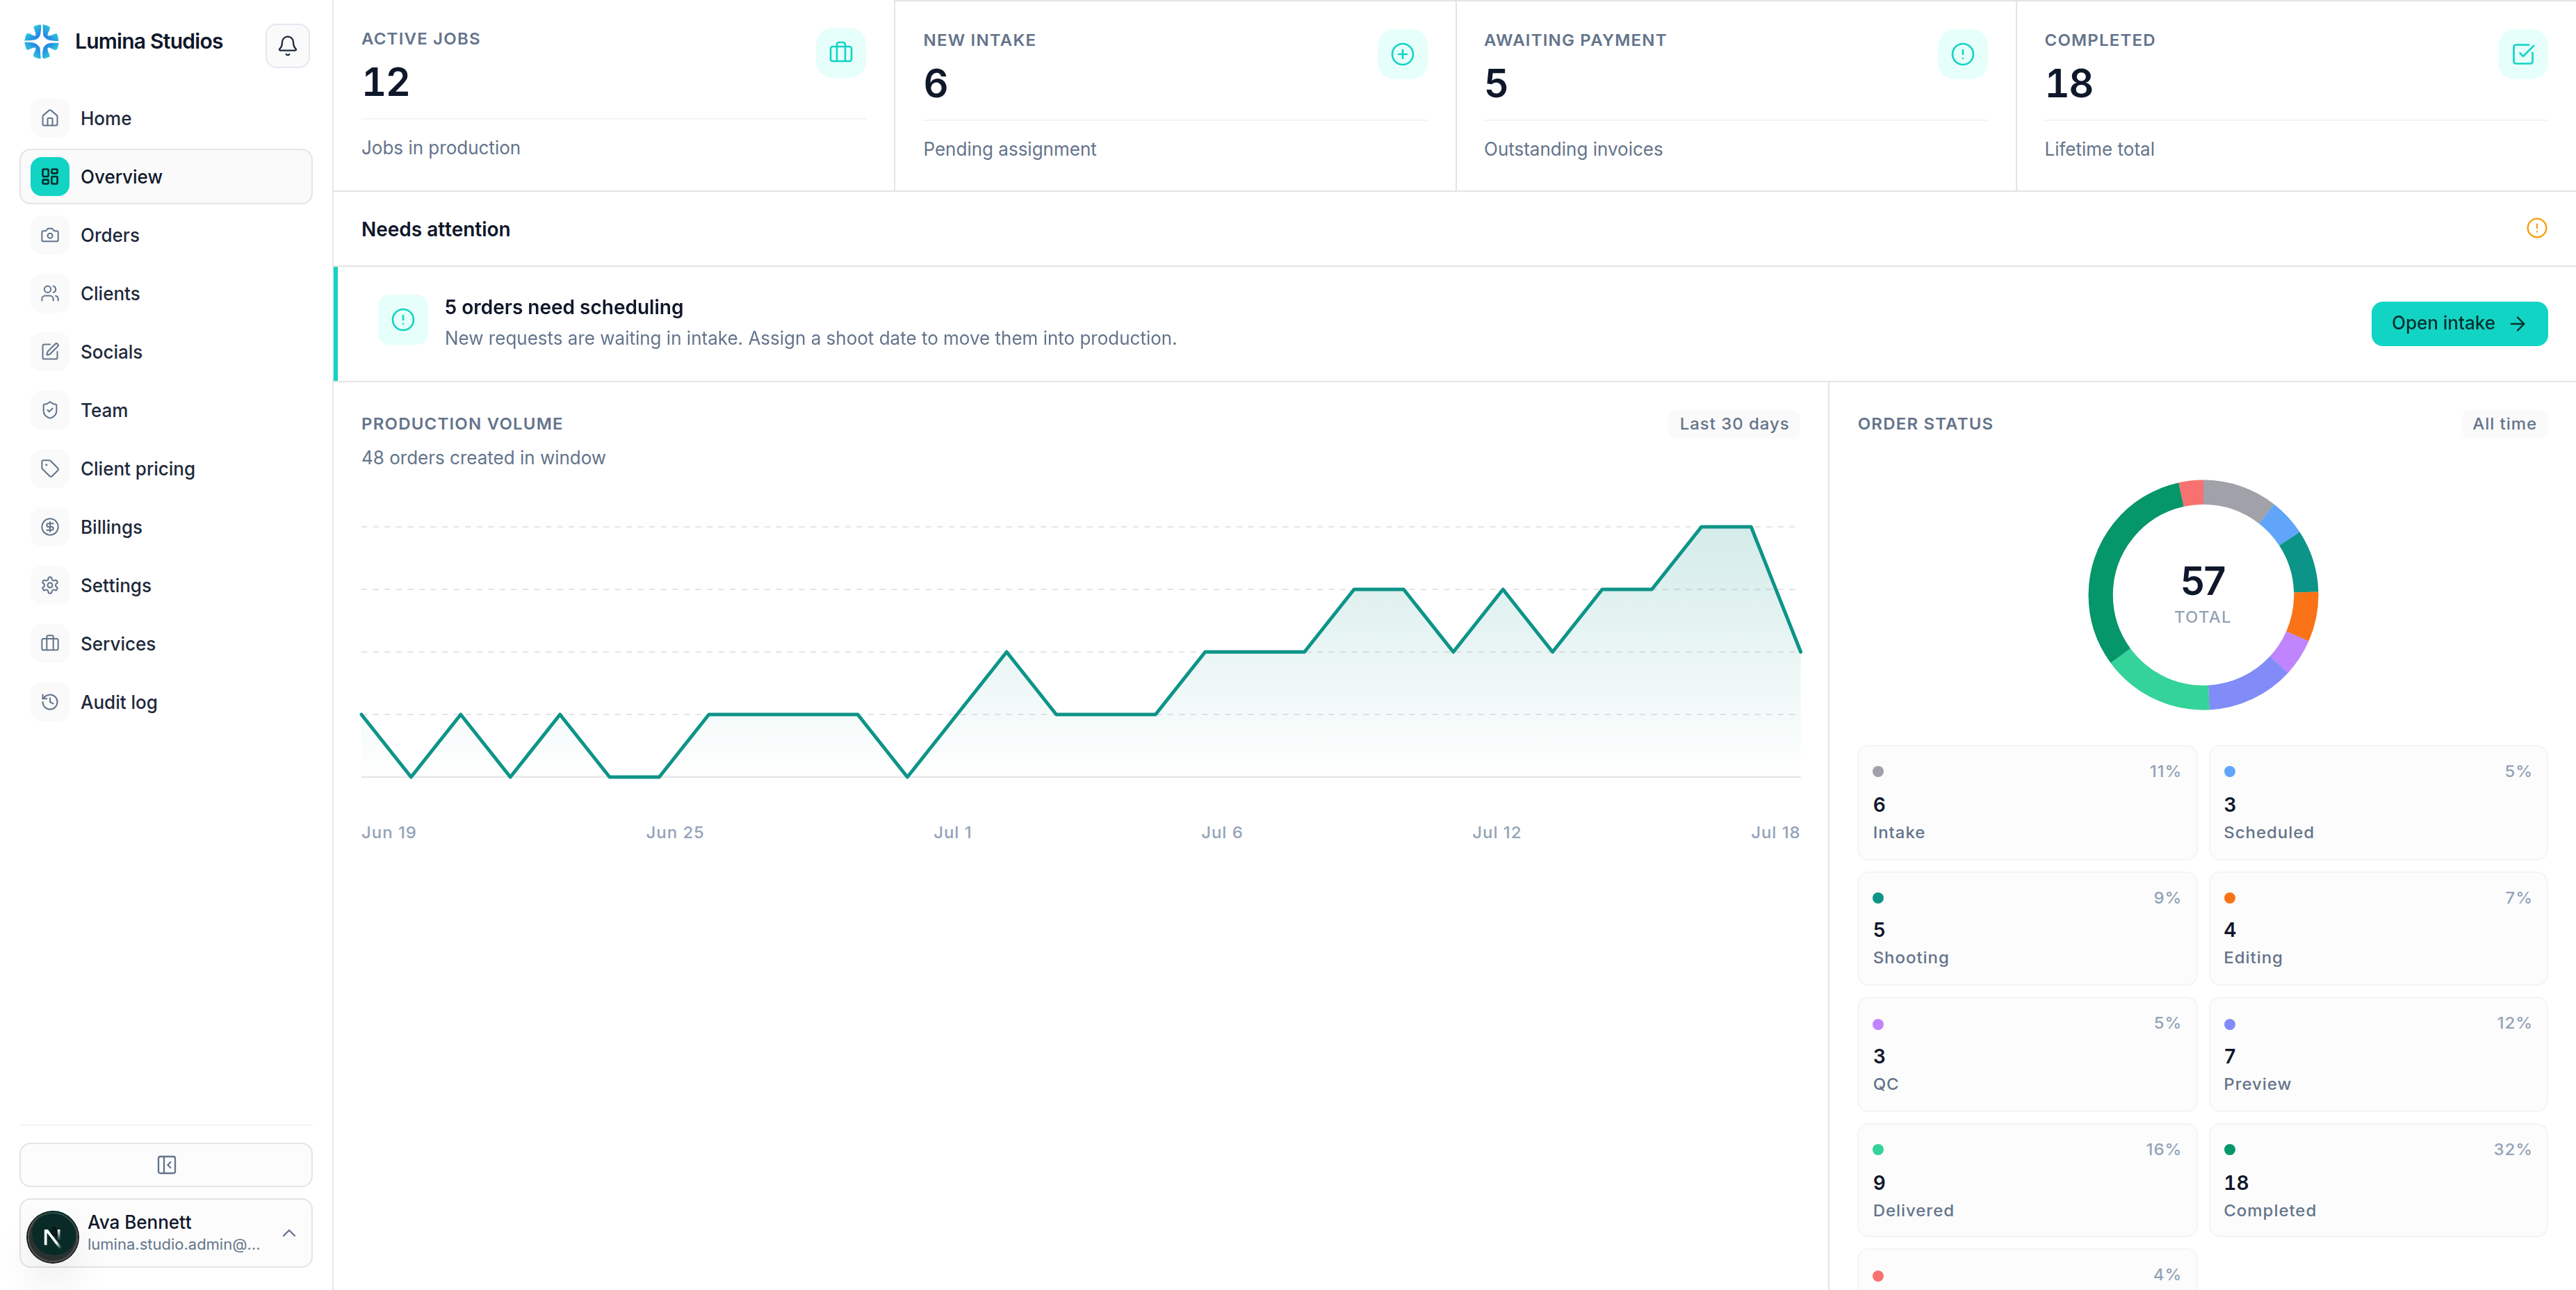Click Ava Bennett's avatar
2576x1290 pixels.
(53, 1237)
